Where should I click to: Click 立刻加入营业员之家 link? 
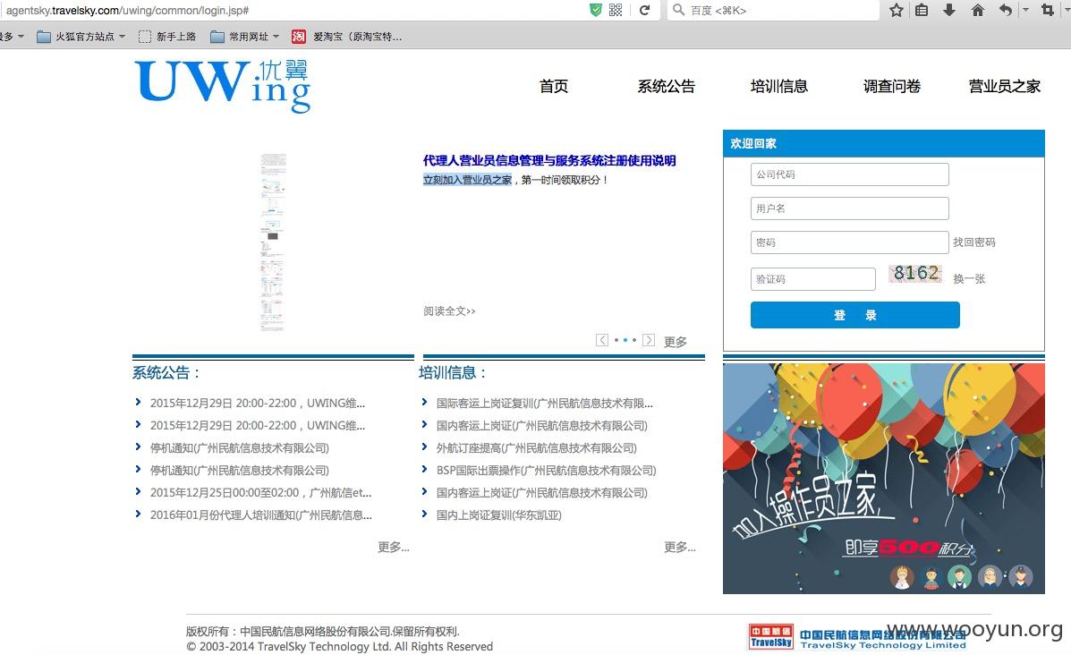467,180
